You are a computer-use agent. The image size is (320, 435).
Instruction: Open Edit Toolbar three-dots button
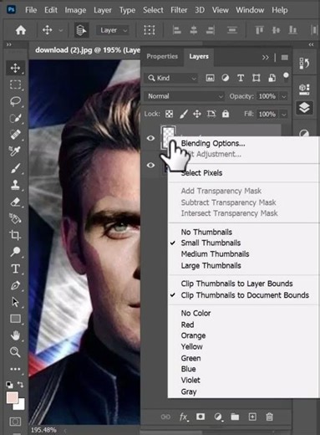point(15,369)
